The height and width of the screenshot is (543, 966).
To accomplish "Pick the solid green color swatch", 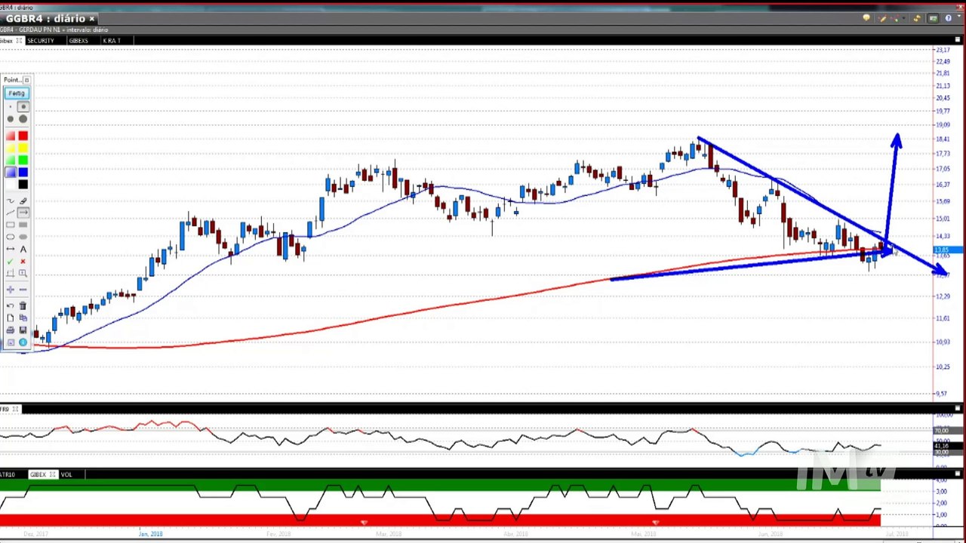I will [x=23, y=160].
